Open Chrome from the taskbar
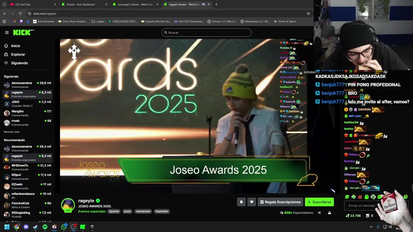413x232 pixels. point(16,227)
